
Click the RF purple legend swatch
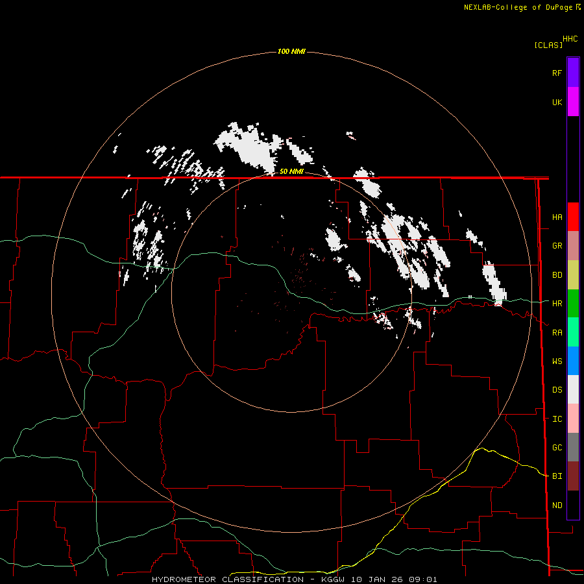(573, 73)
